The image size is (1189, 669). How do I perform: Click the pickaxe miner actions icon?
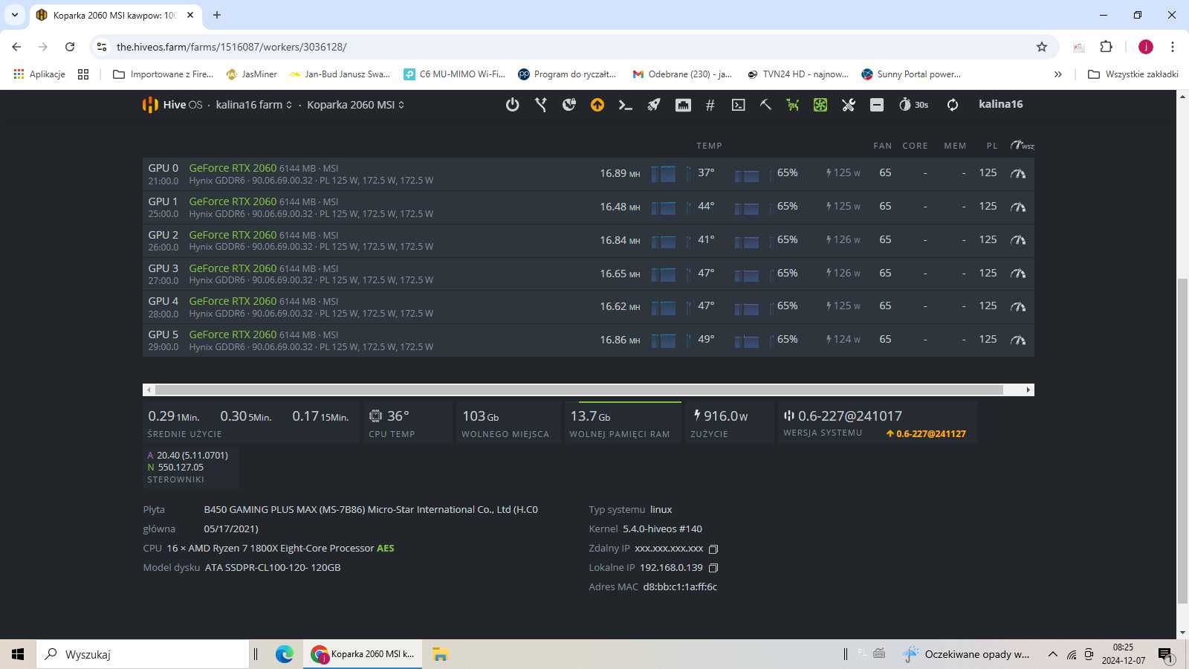[x=765, y=105]
